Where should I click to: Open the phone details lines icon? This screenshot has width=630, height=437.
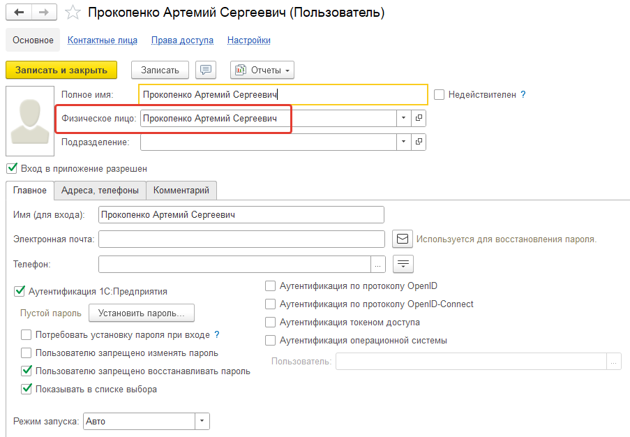(x=403, y=264)
